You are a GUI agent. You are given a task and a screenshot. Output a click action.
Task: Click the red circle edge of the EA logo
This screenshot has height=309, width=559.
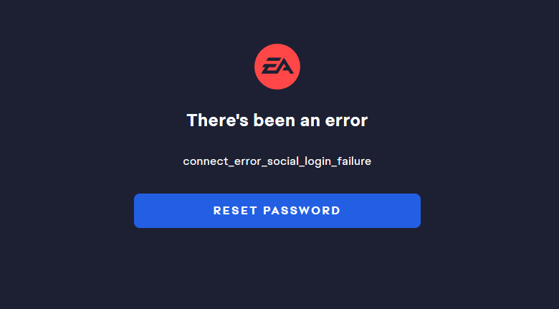[257, 67]
